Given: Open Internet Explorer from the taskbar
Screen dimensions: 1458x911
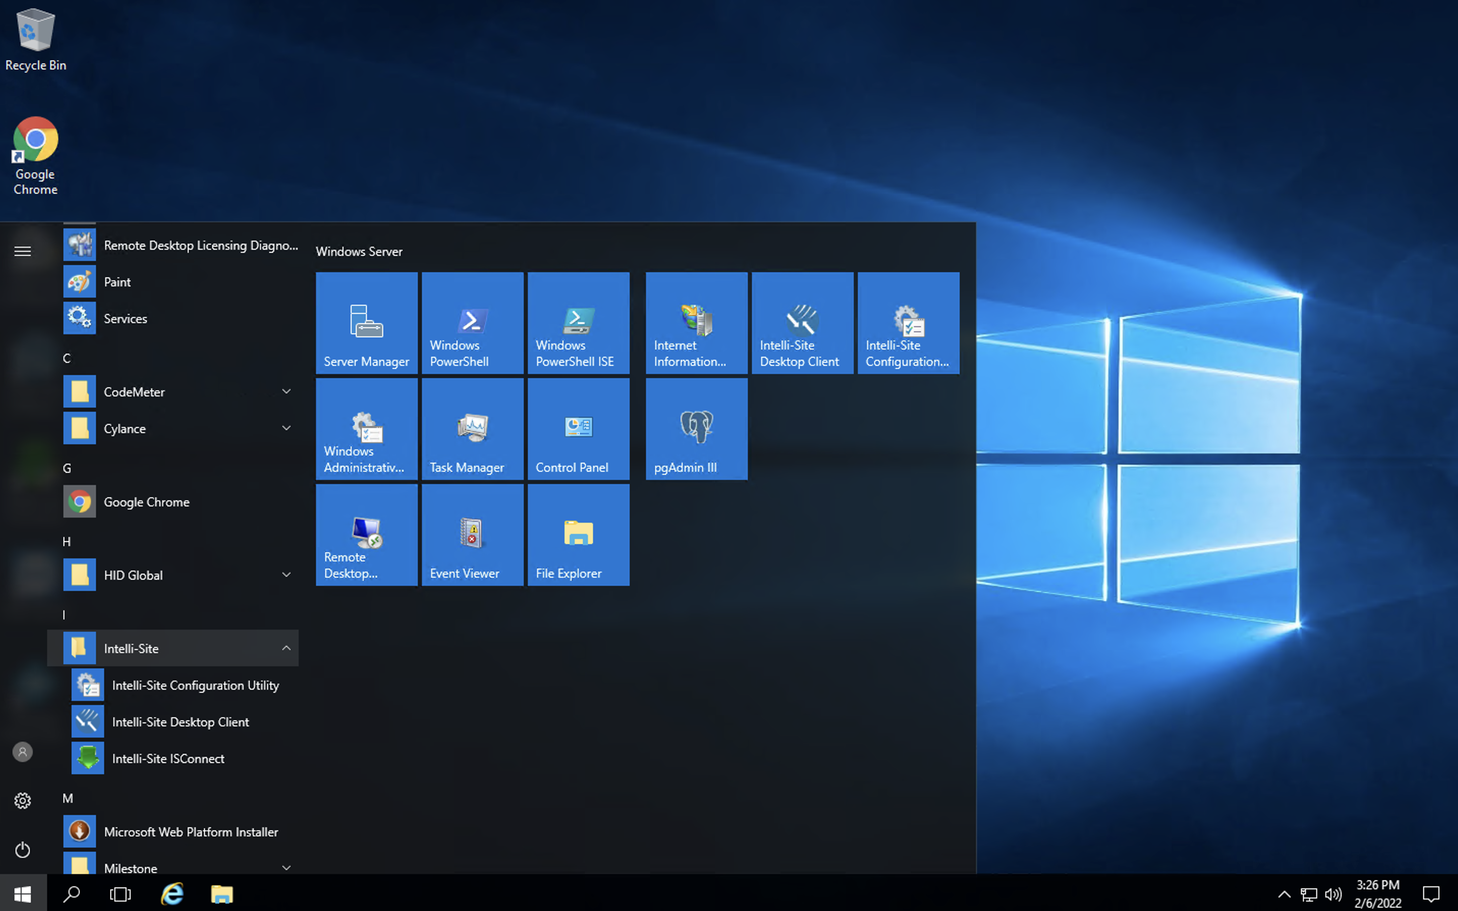Looking at the screenshot, I should coord(172,894).
